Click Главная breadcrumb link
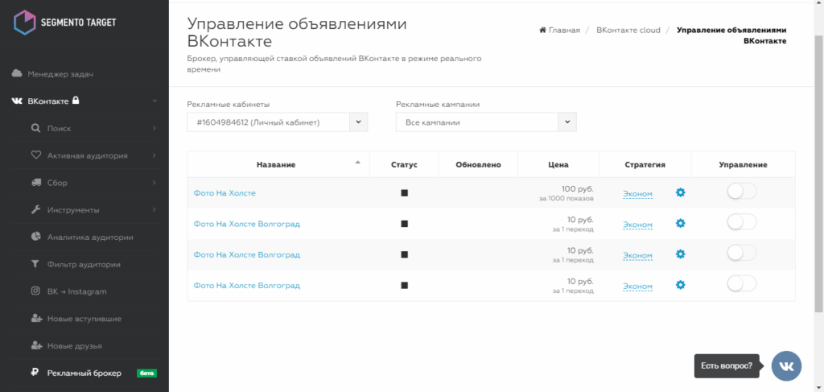This screenshot has height=392, width=824. 564,30
